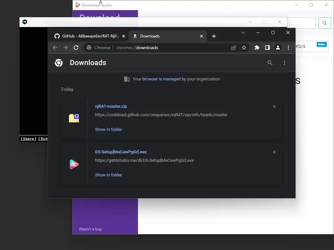Click DS-Setup exe file icon

pyautogui.click(x=74, y=164)
